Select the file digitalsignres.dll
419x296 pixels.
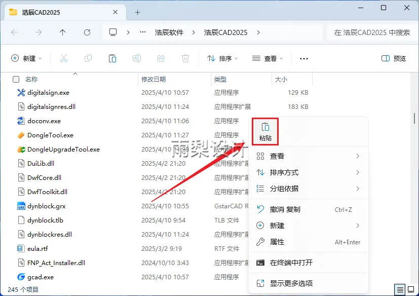(51, 106)
